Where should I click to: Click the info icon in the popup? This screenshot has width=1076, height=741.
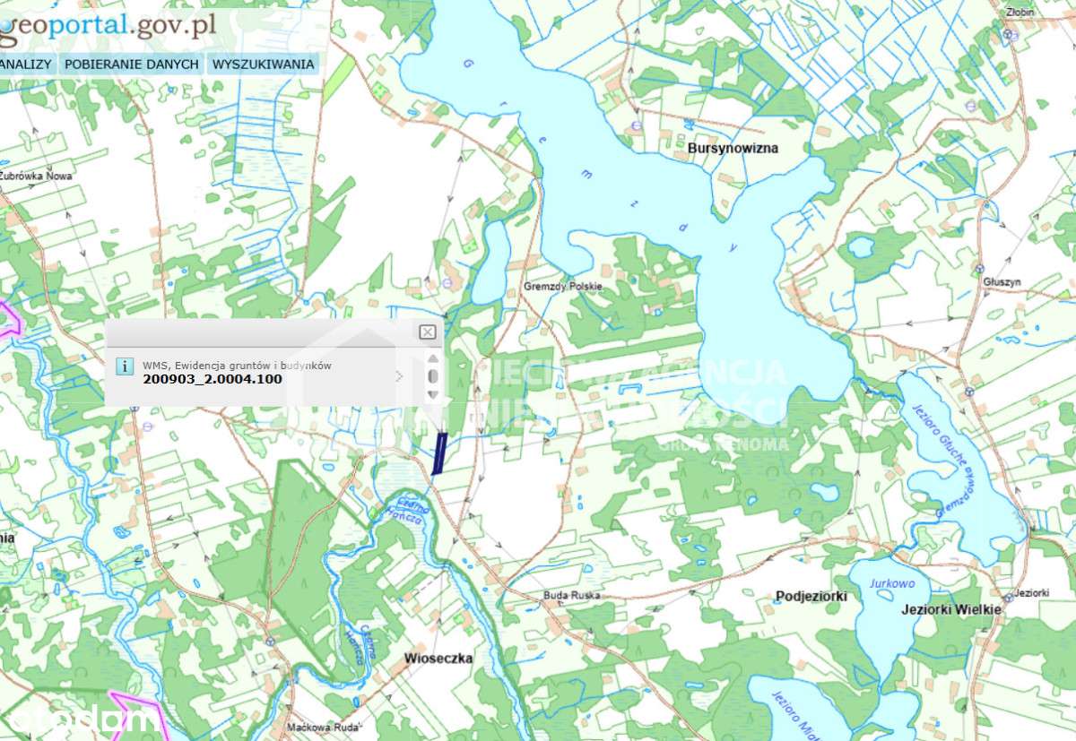pos(126,366)
